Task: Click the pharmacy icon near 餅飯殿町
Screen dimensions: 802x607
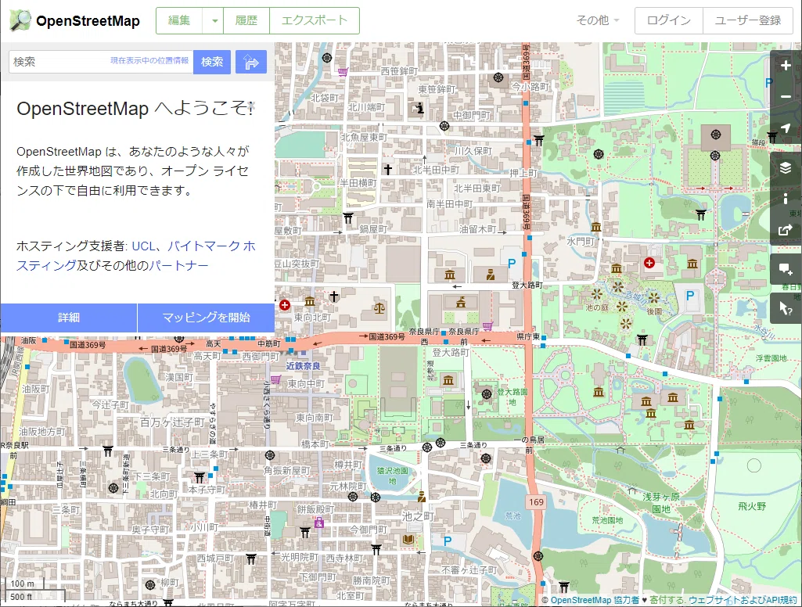Action: coord(319,523)
